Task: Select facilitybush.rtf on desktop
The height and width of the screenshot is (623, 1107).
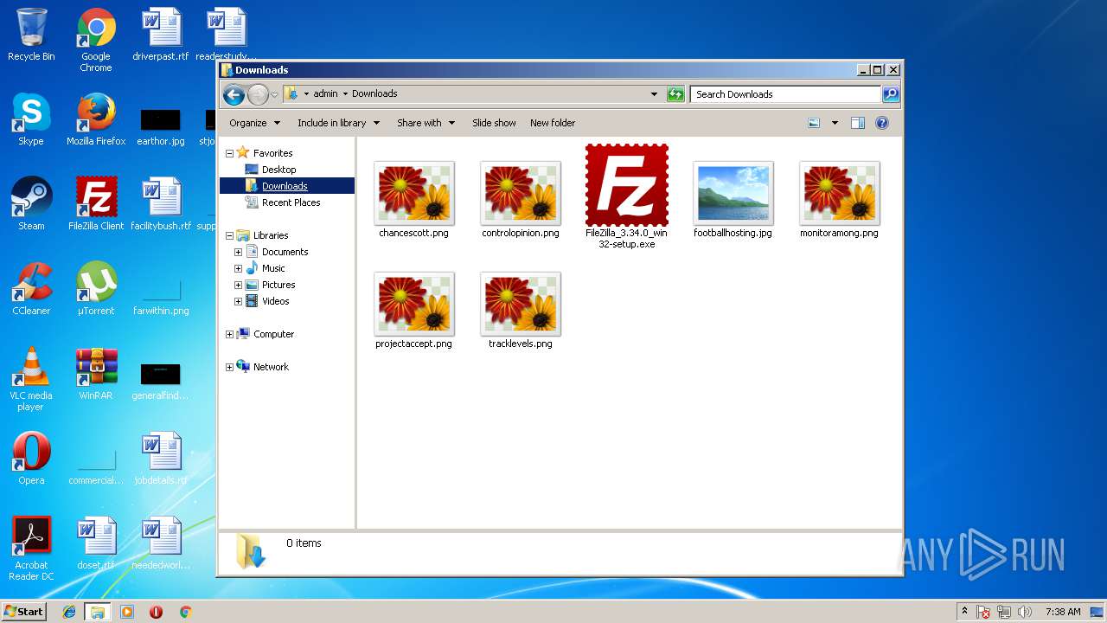Action: click(161, 204)
